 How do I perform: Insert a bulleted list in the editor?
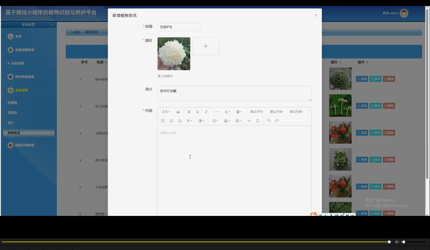163,121
